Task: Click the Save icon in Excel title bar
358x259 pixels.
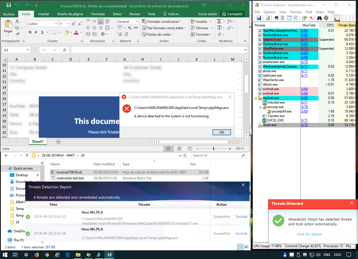Action: point(8,5)
